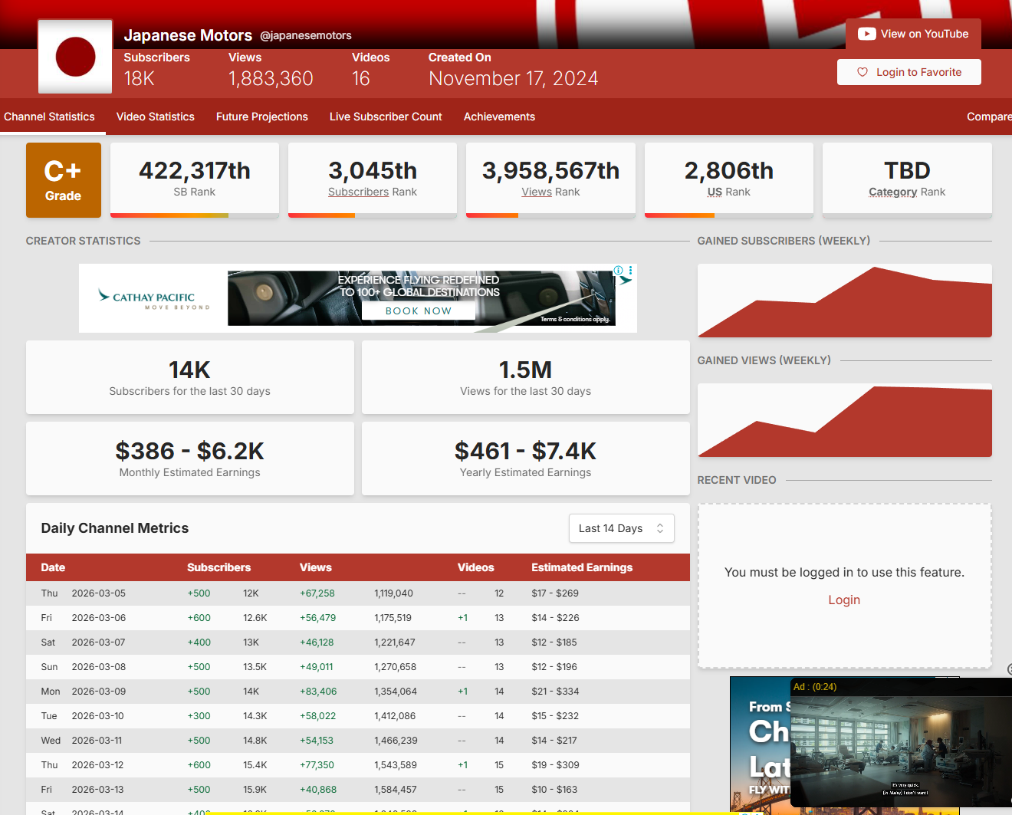Select the Achievements tab
The height and width of the screenshot is (815, 1012).
click(x=499, y=117)
